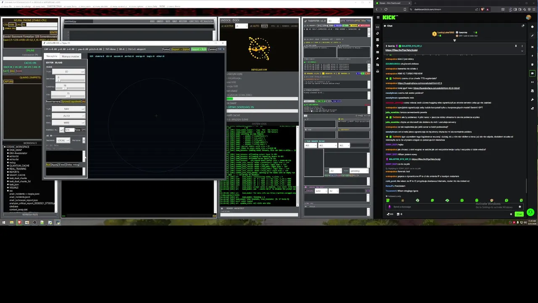This screenshot has height=303, width=538.
Task: Expand the pinned message chevron in Kick chat
Action: coord(522,51)
